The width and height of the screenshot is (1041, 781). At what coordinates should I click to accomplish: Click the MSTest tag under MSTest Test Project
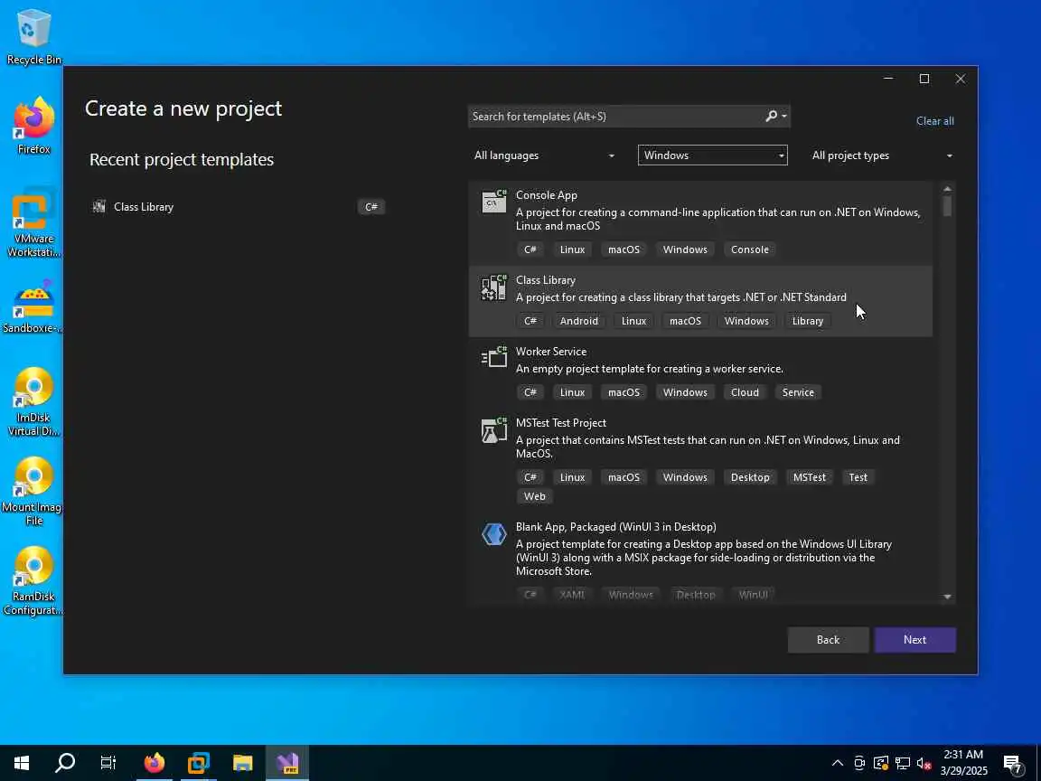tap(810, 477)
